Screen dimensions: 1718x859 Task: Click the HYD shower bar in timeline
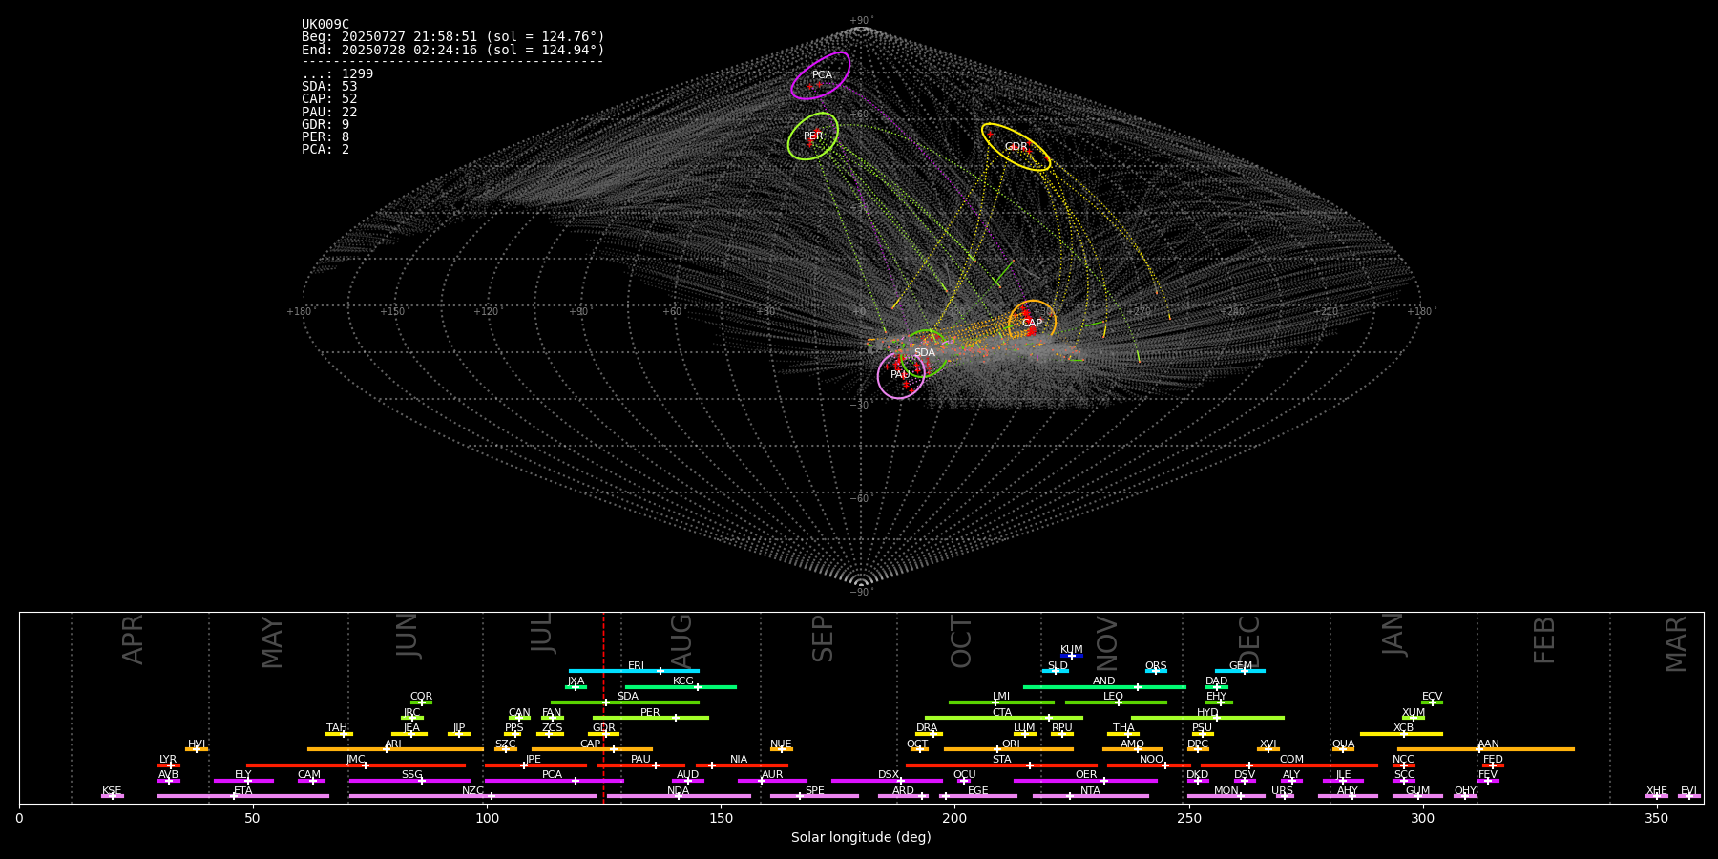click(x=1207, y=718)
